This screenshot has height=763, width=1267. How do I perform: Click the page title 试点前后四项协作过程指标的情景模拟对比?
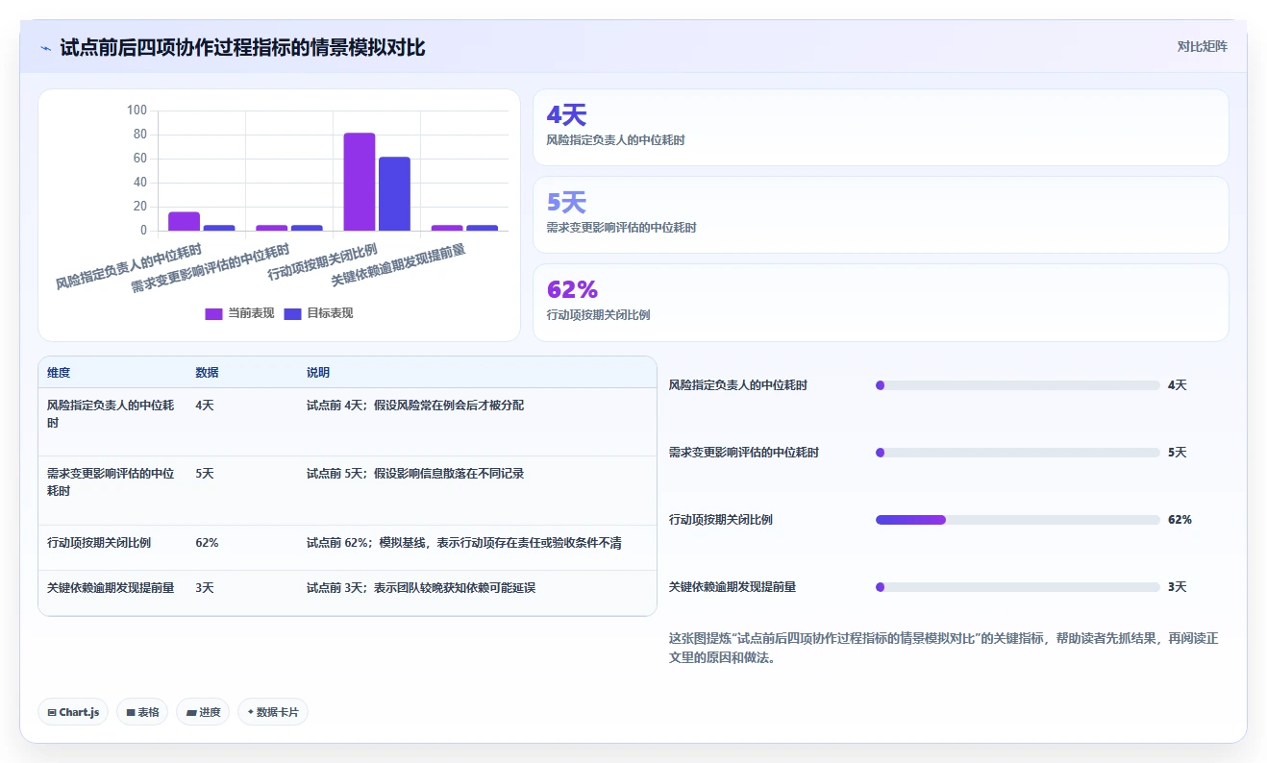242,48
